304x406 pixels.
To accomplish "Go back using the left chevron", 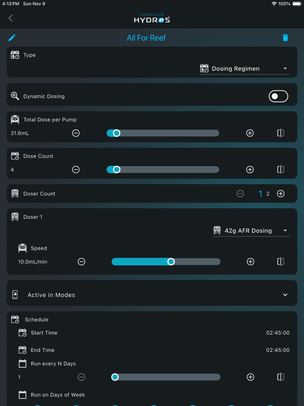I will click(x=10, y=18).
